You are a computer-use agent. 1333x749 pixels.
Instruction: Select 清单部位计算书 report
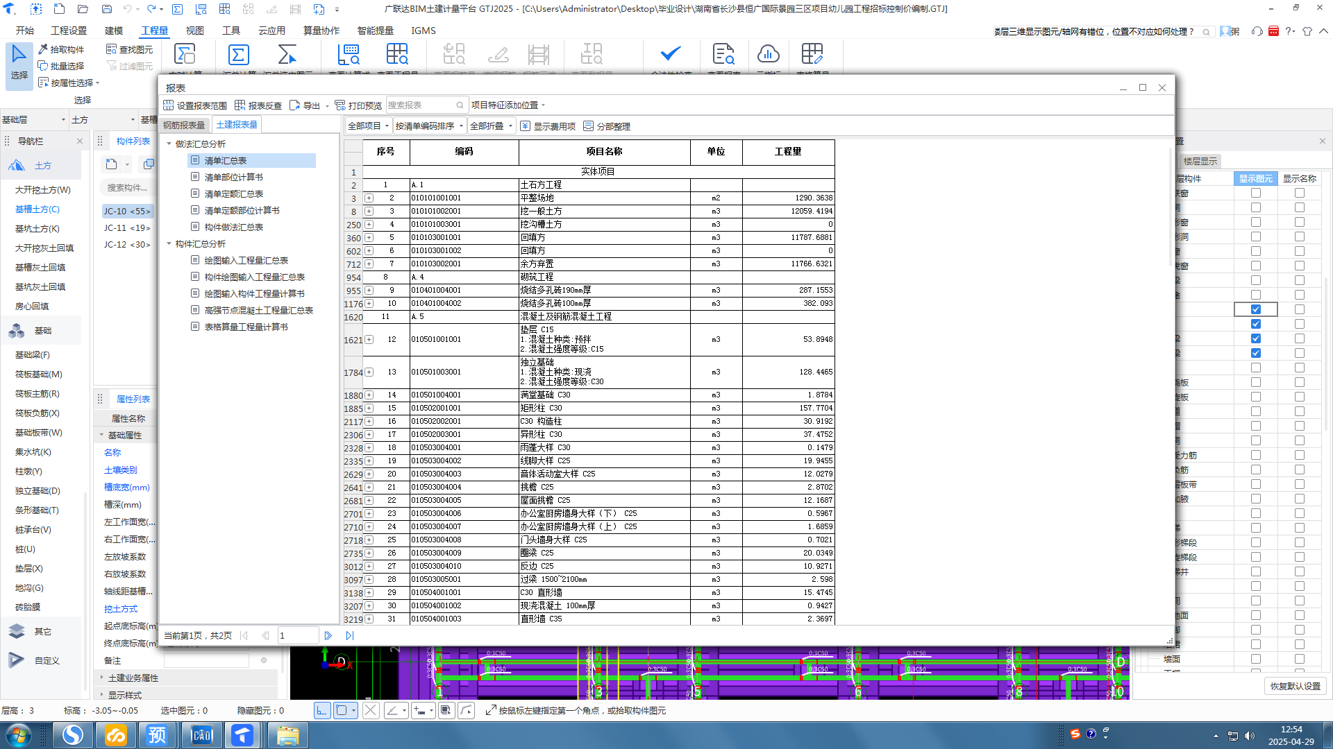[x=234, y=178]
